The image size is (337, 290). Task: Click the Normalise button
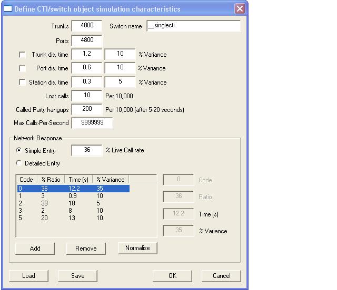coord(137,248)
